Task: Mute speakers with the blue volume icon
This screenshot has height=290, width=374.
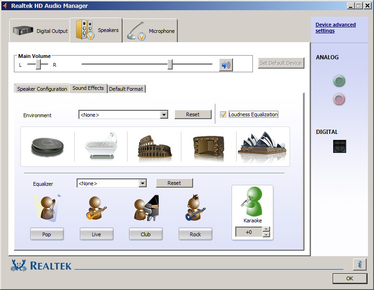Action: [226, 65]
